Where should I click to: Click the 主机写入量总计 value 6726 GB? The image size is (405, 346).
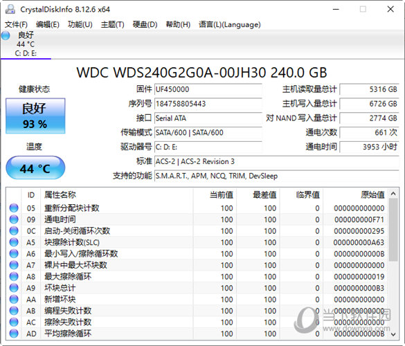click(370, 104)
